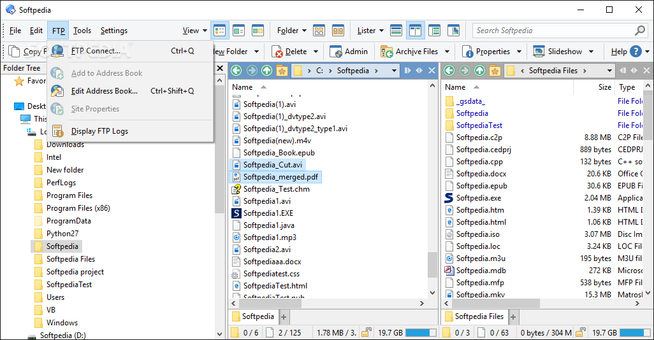Toggle the horizontal-stripes Lister layout icon

pyautogui.click(x=396, y=31)
